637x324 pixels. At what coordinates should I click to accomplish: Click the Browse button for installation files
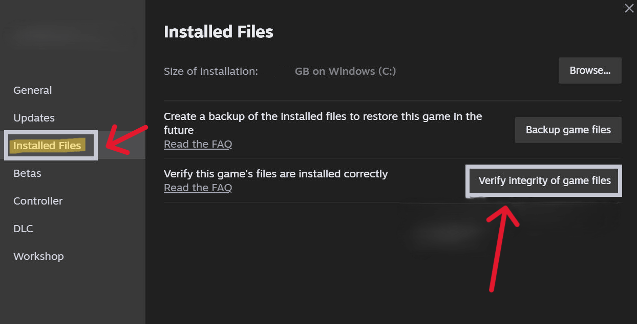[589, 70]
